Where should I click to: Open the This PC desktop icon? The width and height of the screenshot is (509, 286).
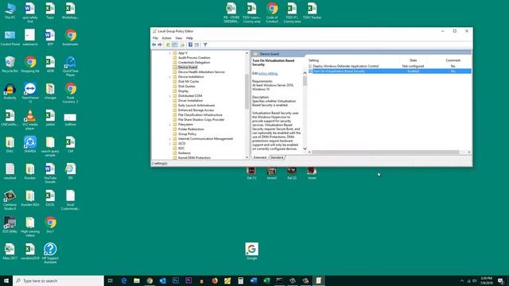click(10, 11)
